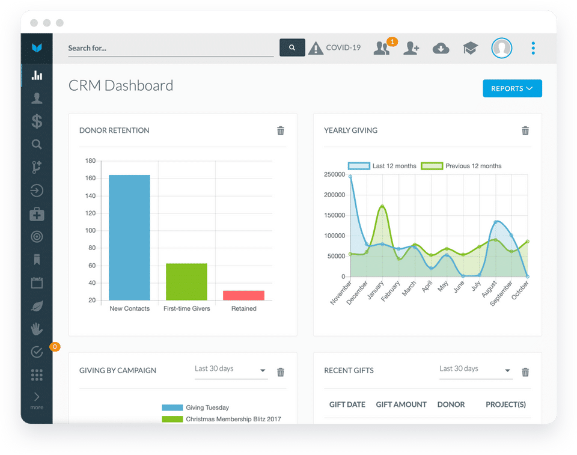Image resolution: width=577 pixels, height=455 pixels.
Task: Open the target bullseye sidebar icon
Action: coord(37,237)
